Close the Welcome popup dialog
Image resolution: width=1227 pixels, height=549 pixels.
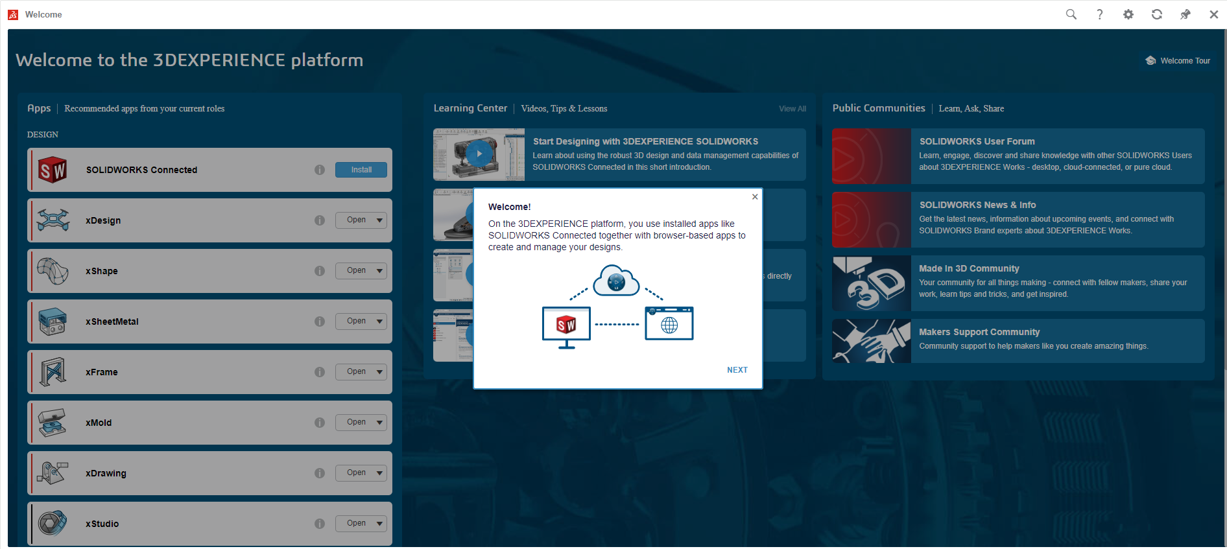point(755,196)
